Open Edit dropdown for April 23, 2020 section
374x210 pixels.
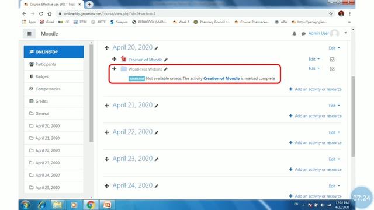click(334, 159)
